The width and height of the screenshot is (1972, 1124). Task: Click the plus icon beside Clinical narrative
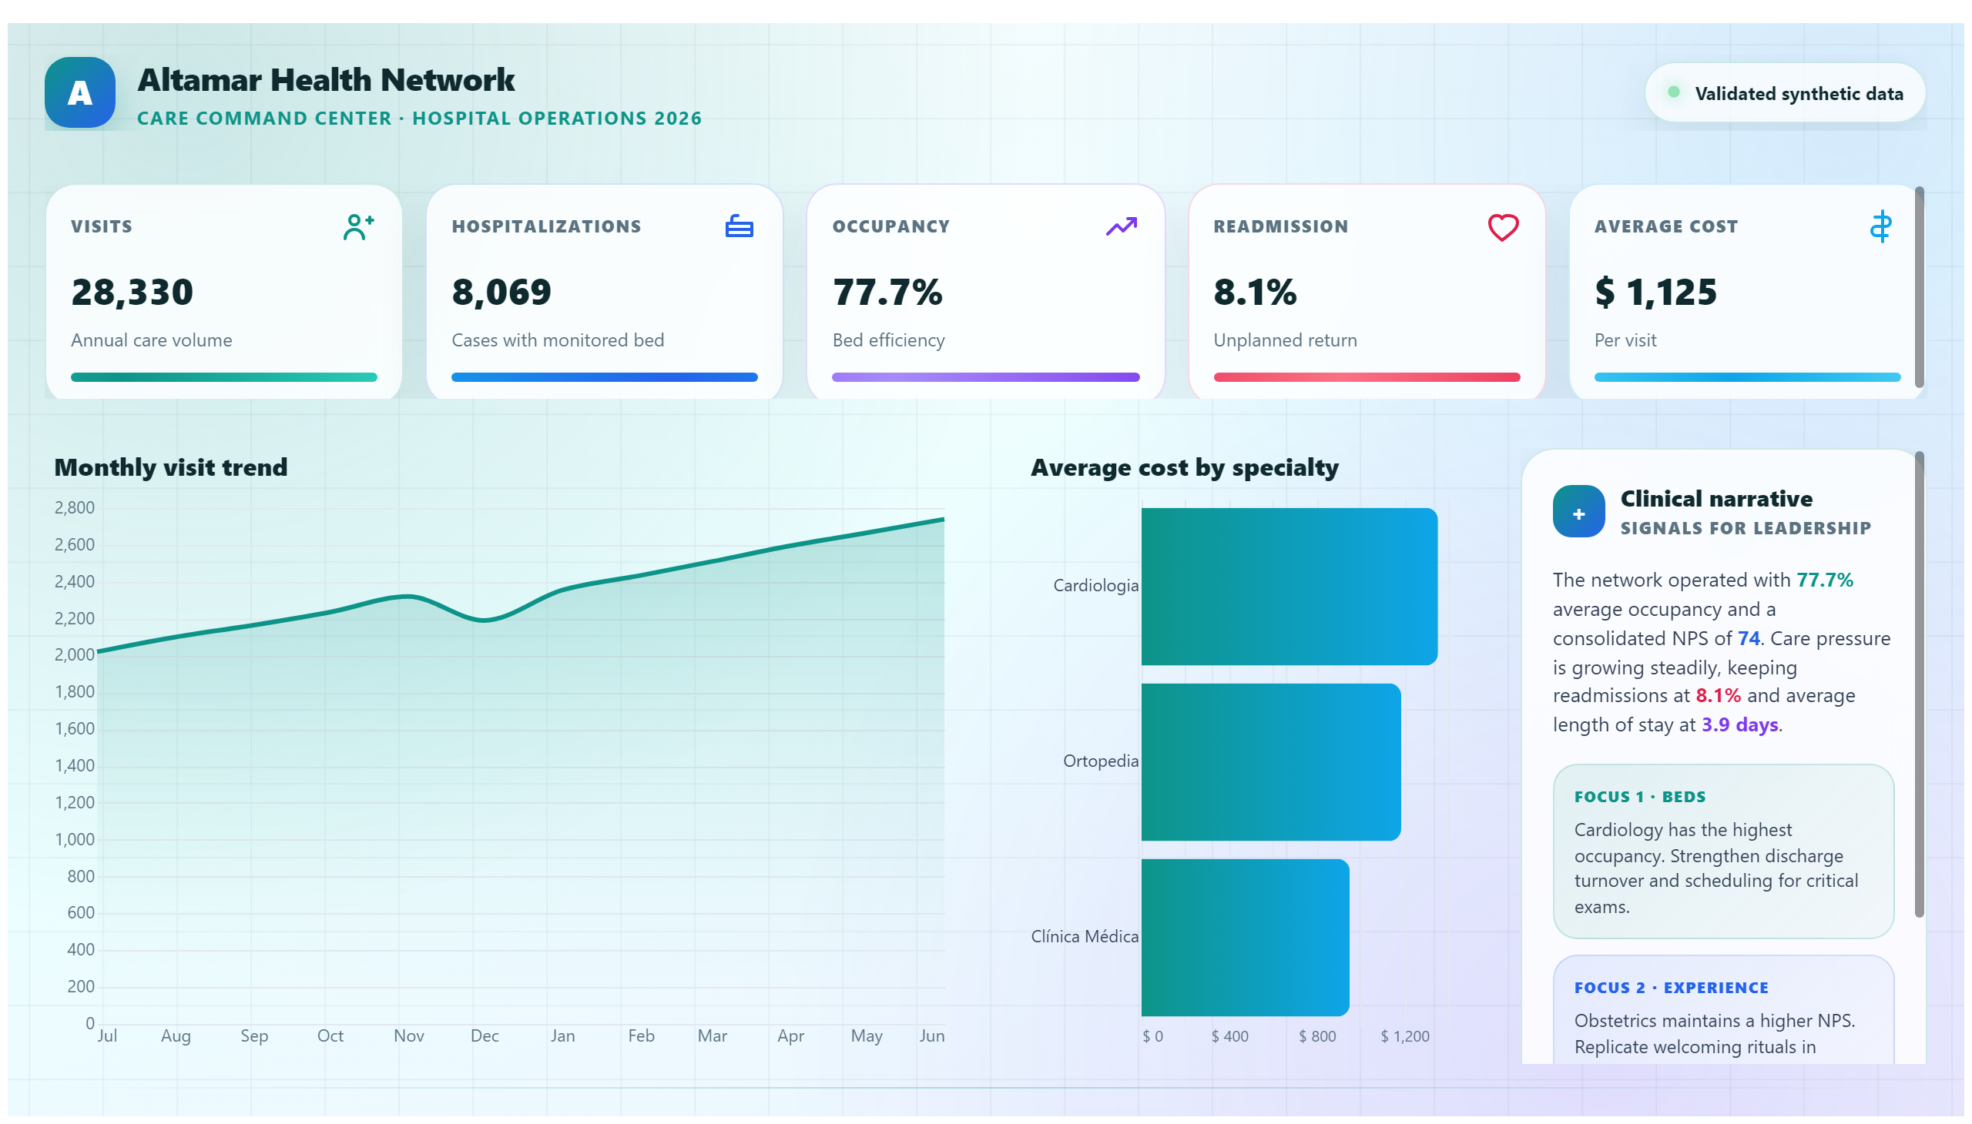(x=1578, y=511)
